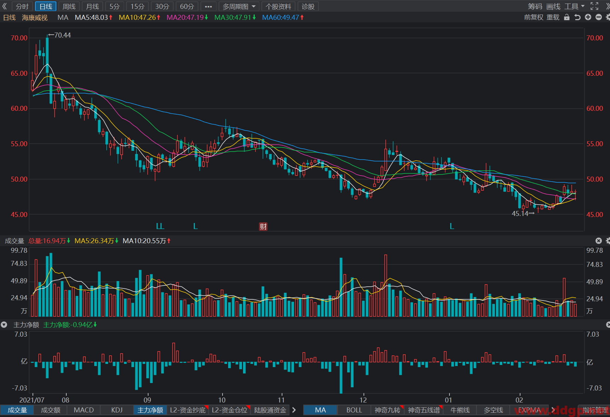The width and height of the screenshot is (610, 417).
Task: Click the MA60 blue legend label
Action: [283, 17]
